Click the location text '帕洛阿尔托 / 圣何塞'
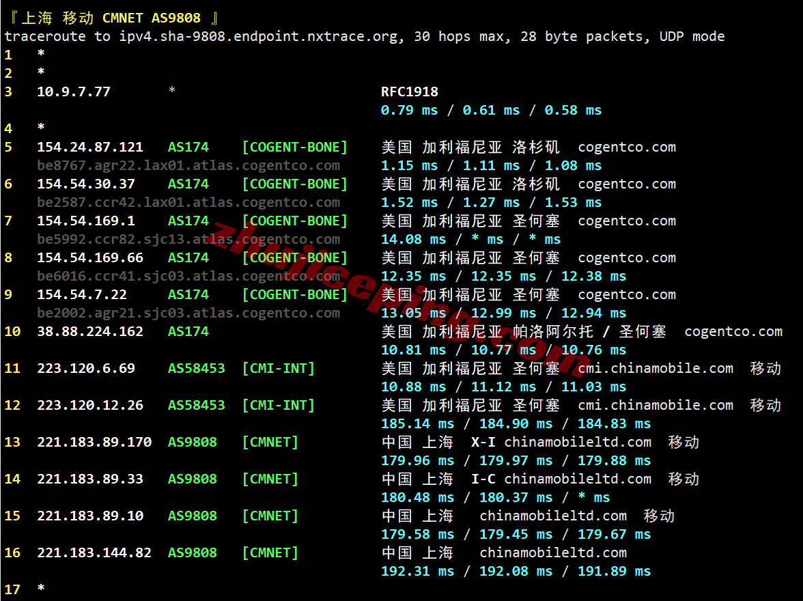The width and height of the screenshot is (803, 601). coord(589,331)
